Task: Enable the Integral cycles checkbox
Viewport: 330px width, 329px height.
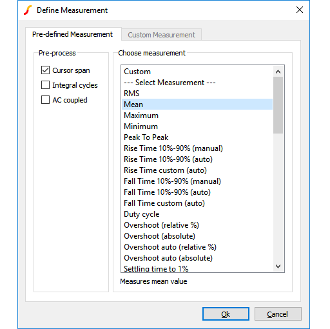Action: click(45, 85)
